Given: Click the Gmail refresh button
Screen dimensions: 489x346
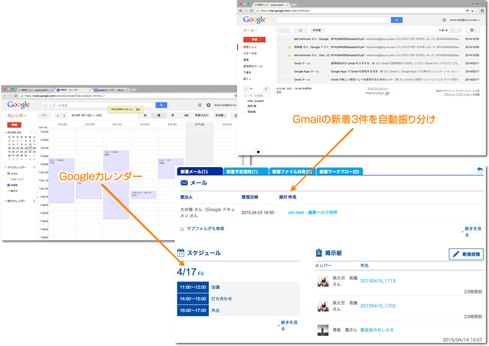Looking at the screenshot, I should coord(300,30).
